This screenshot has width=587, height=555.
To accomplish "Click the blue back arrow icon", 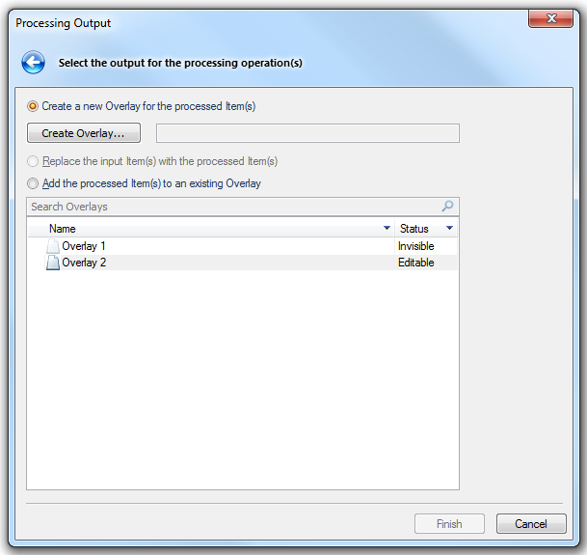I will point(34,64).
